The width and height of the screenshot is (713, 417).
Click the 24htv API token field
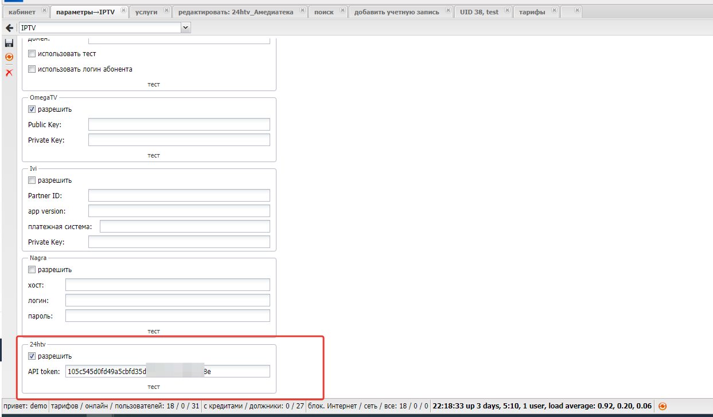click(167, 372)
